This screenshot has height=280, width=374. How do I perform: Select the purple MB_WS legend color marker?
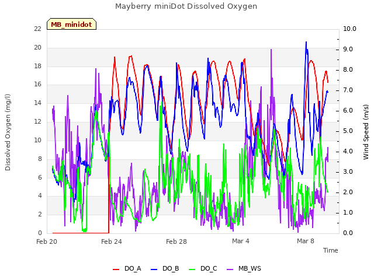(x=230, y=269)
